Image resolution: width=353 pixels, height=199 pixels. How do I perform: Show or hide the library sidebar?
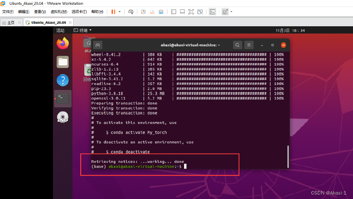click(x=173, y=12)
